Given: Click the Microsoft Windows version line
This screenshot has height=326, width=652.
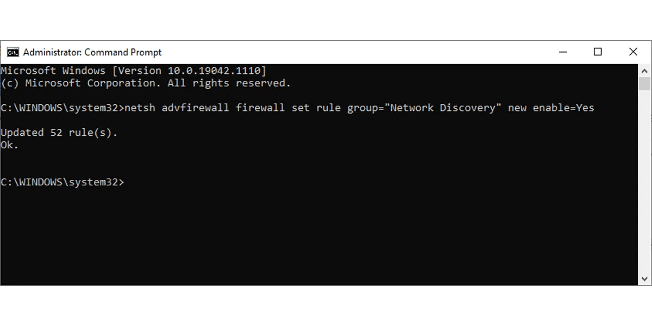Looking at the screenshot, I should coord(133,70).
